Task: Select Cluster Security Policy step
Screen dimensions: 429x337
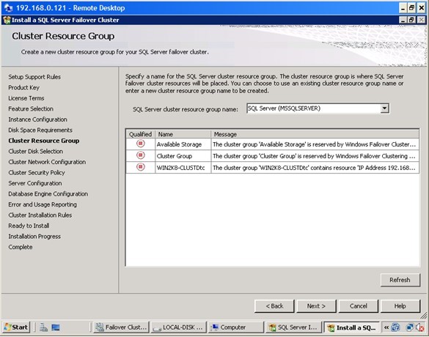Action: click(37, 173)
